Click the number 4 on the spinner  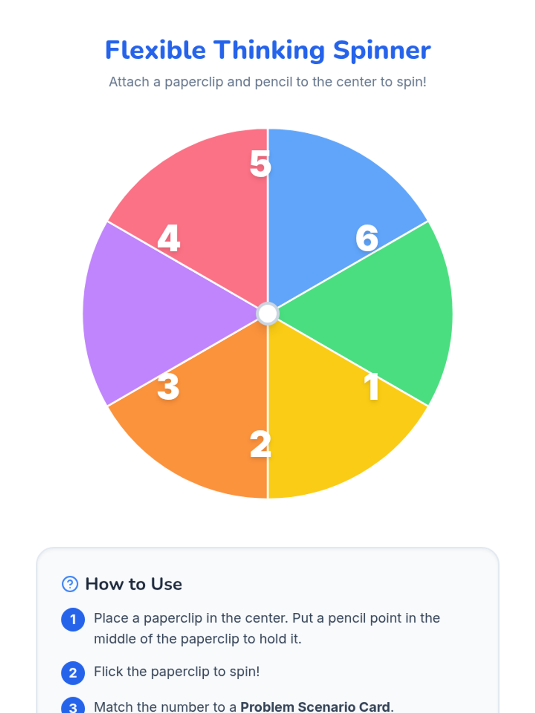pyautogui.click(x=169, y=238)
